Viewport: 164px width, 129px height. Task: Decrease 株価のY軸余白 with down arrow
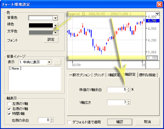click(129, 91)
